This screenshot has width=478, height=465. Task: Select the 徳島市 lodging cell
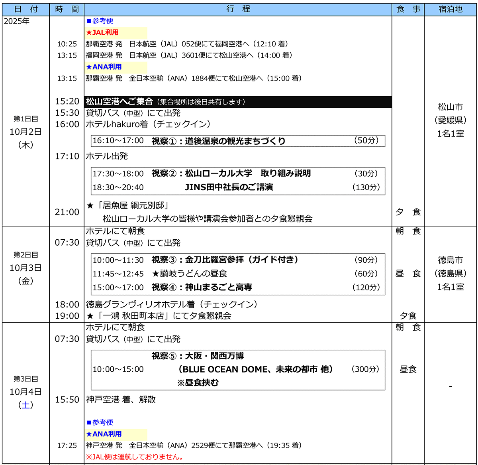[450, 260]
